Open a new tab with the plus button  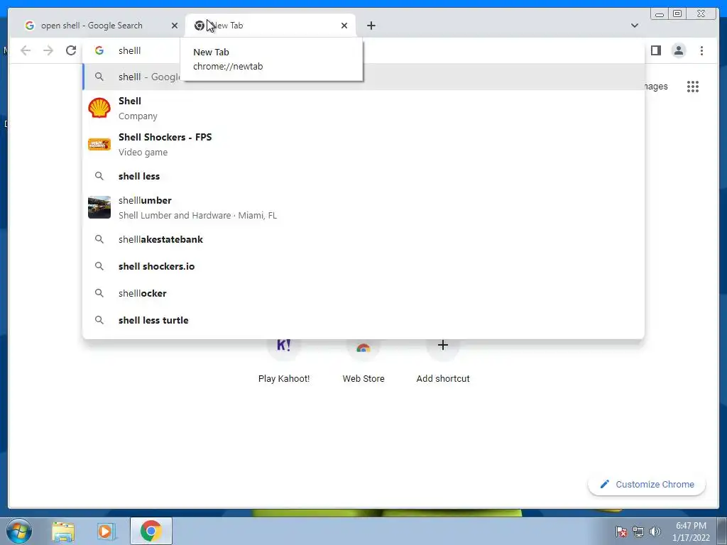click(x=371, y=26)
